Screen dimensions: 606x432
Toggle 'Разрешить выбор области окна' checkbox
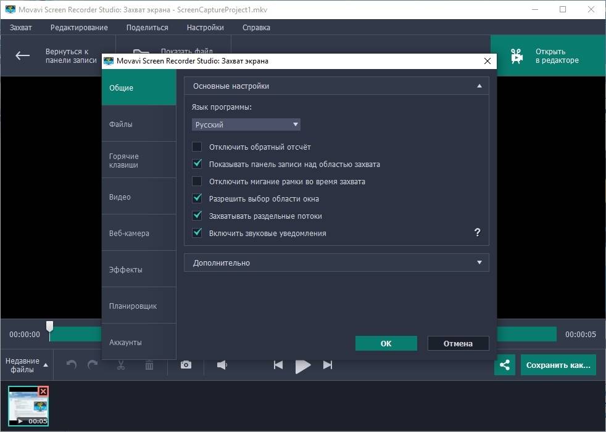[197, 198]
